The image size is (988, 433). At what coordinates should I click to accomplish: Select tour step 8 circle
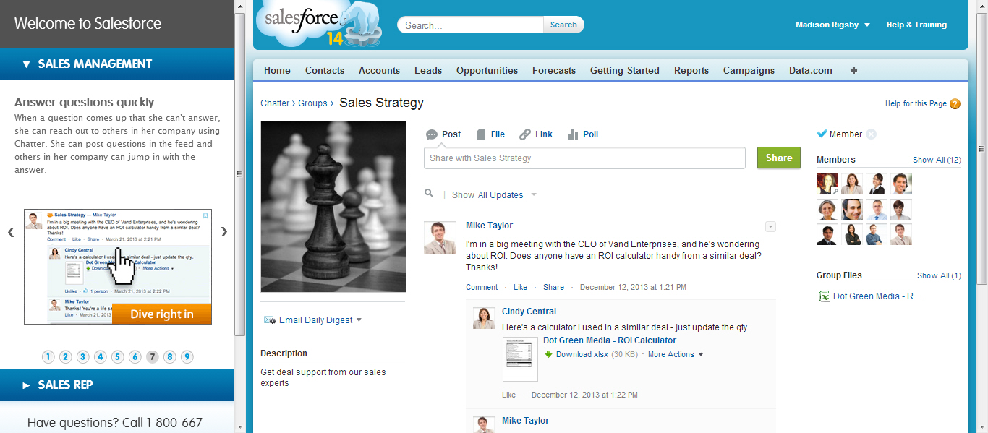tap(170, 356)
